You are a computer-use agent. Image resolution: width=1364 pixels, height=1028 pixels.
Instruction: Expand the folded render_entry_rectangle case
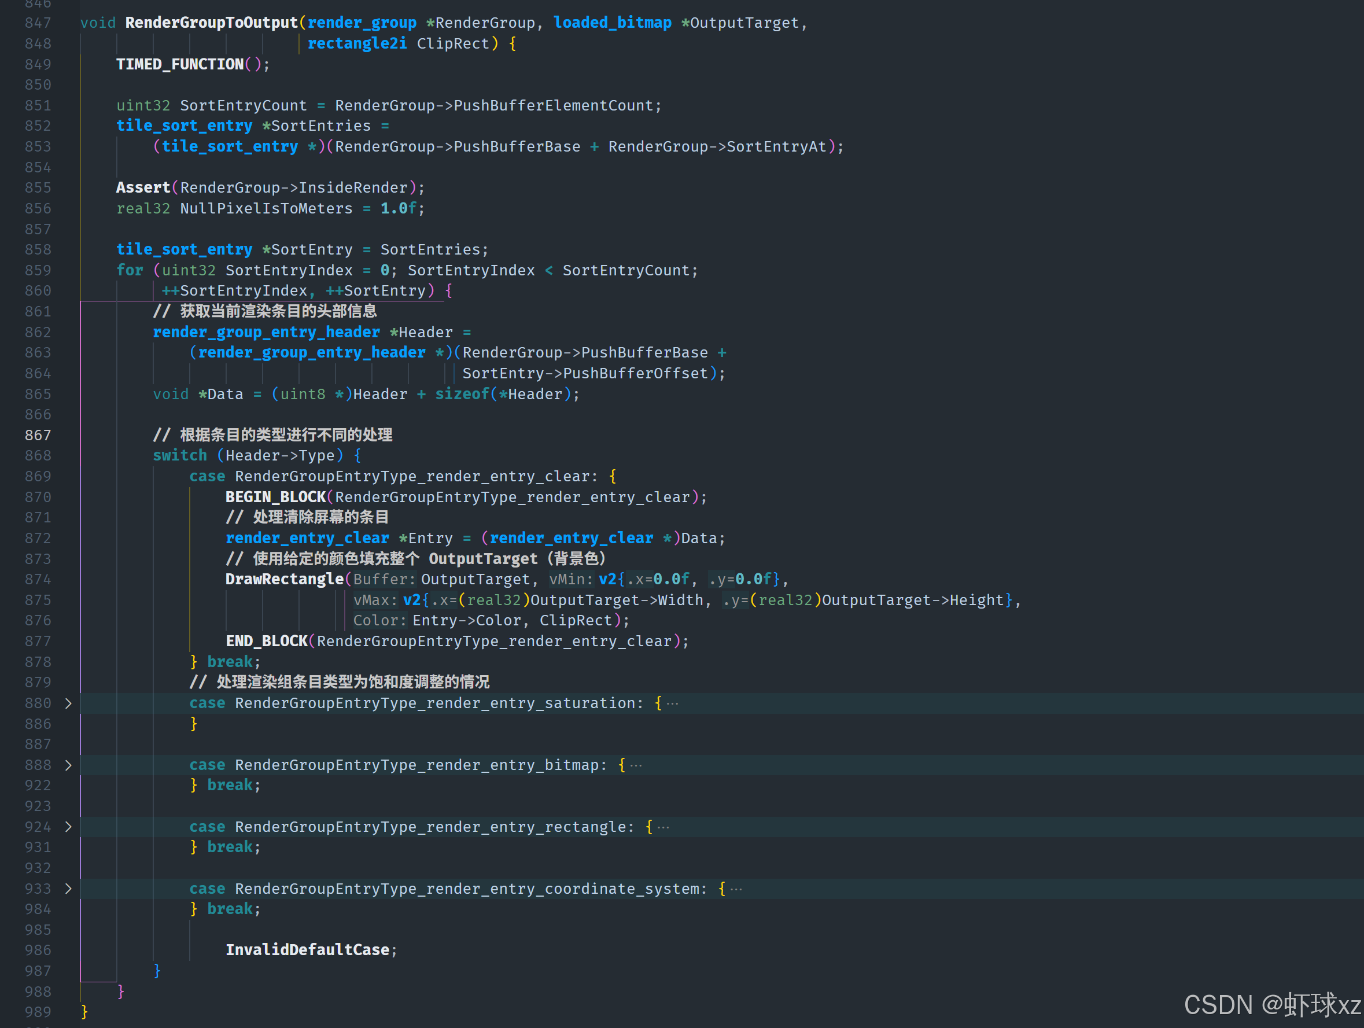click(x=68, y=826)
